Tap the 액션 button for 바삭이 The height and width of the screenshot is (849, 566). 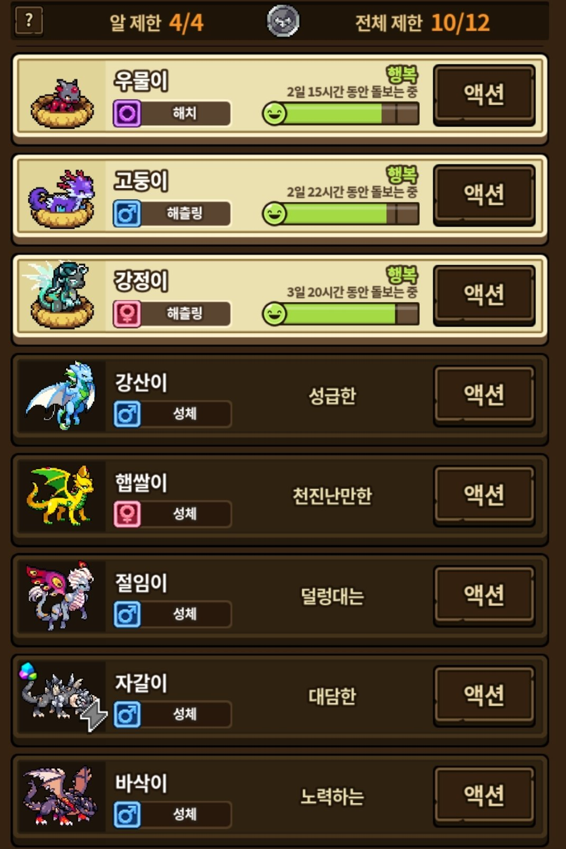click(x=484, y=796)
